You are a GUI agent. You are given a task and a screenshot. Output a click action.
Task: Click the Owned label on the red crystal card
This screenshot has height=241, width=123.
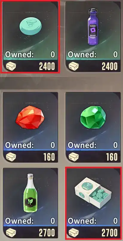(x=19, y=145)
